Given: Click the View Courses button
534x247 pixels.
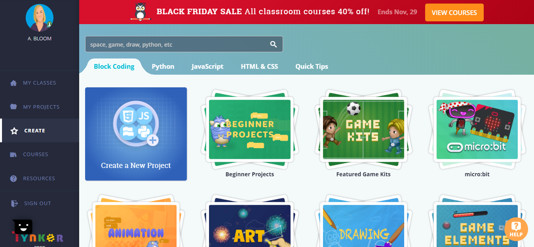Looking at the screenshot, I should pyautogui.click(x=454, y=13).
